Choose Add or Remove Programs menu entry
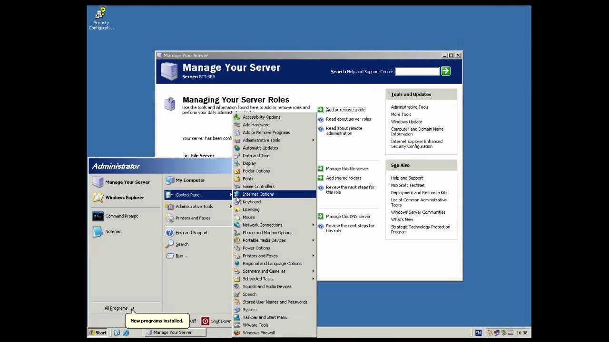Screen dimensions: 609x342 pos(275,133)
